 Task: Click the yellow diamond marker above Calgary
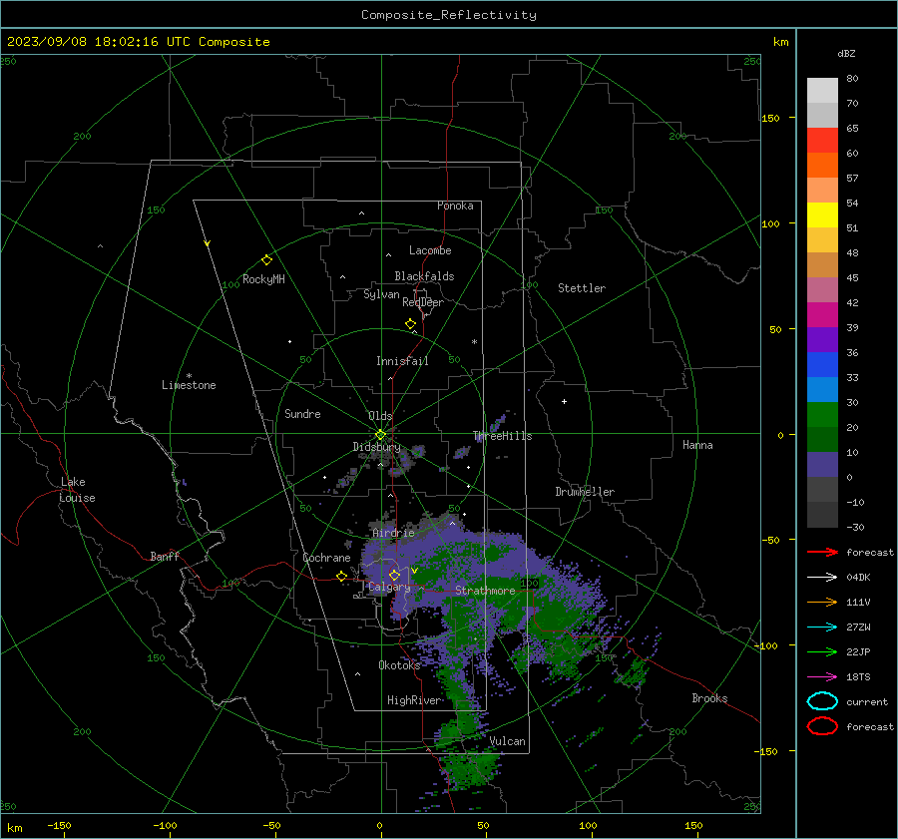tap(394, 575)
